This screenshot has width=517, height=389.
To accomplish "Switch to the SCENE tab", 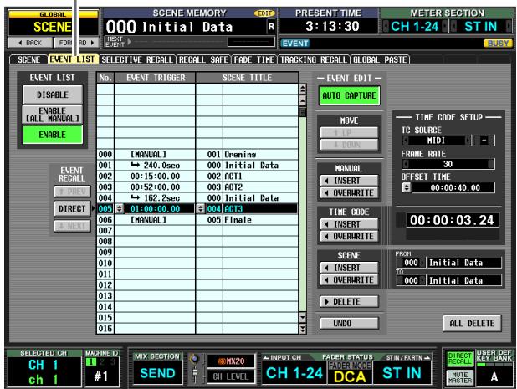I will (28, 59).
